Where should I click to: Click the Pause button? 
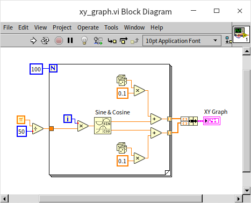[70, 40]
